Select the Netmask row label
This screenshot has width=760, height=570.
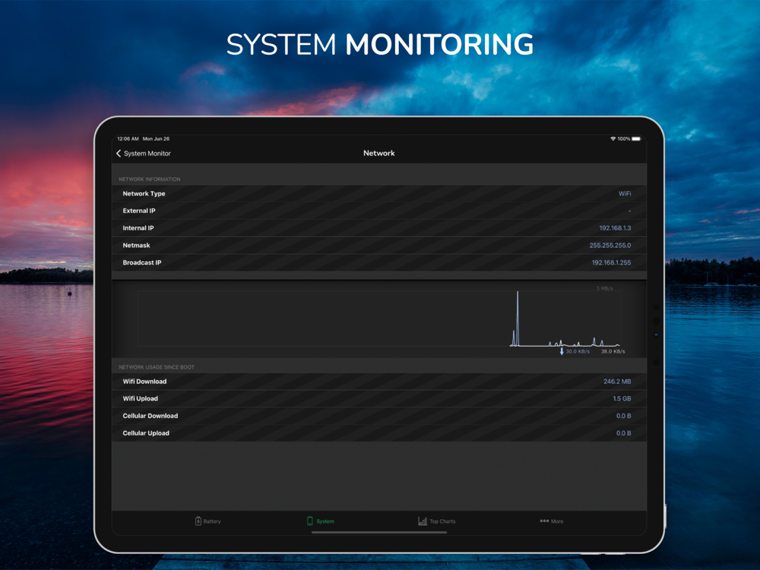[136, 245]
